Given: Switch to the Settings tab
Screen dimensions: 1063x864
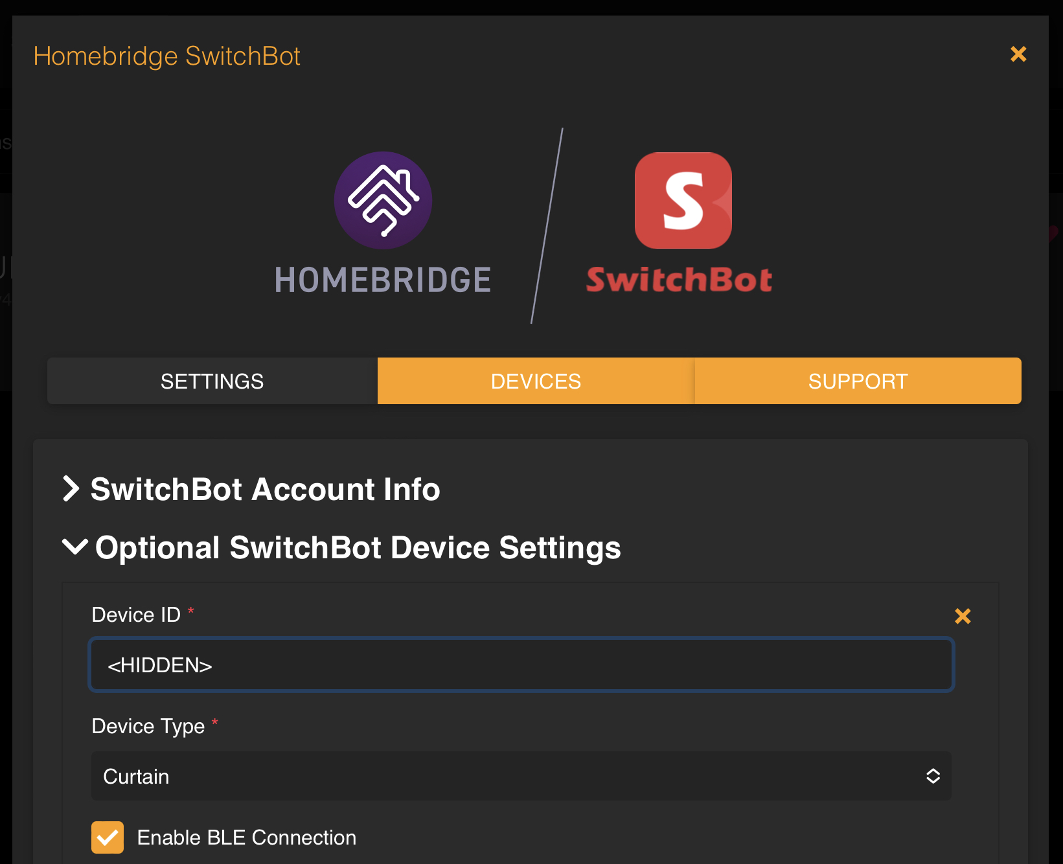Looking at the screenshot, I should (x=212, y=381).
